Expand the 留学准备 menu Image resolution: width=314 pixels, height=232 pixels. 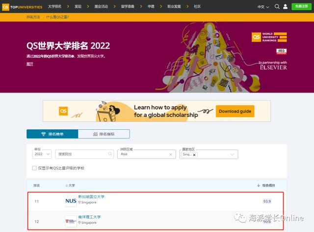coord(128,6)
